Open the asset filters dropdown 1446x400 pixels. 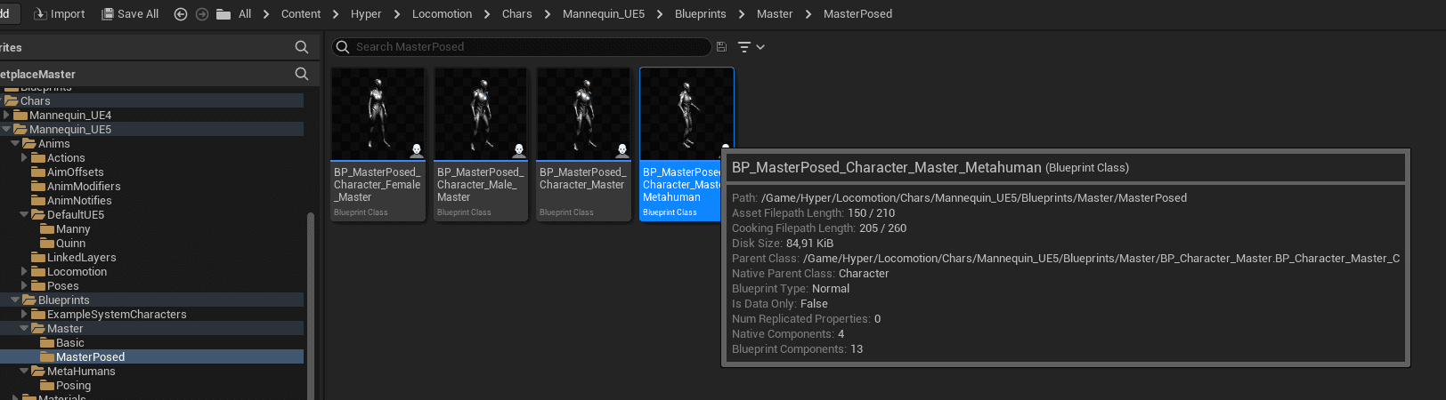click(751, 47)
